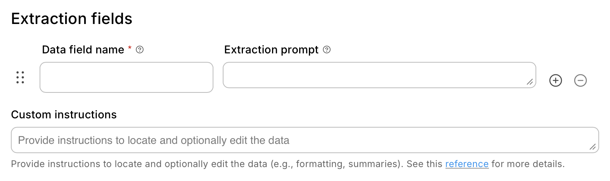Focus the Data field name input box
The image size is (610, 181).
[x=127, y=77]
